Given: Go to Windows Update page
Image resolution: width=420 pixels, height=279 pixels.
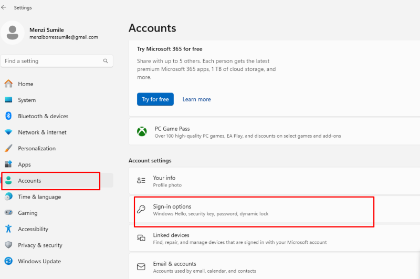Looking at the screenshot, I should (x=57, y=261).
